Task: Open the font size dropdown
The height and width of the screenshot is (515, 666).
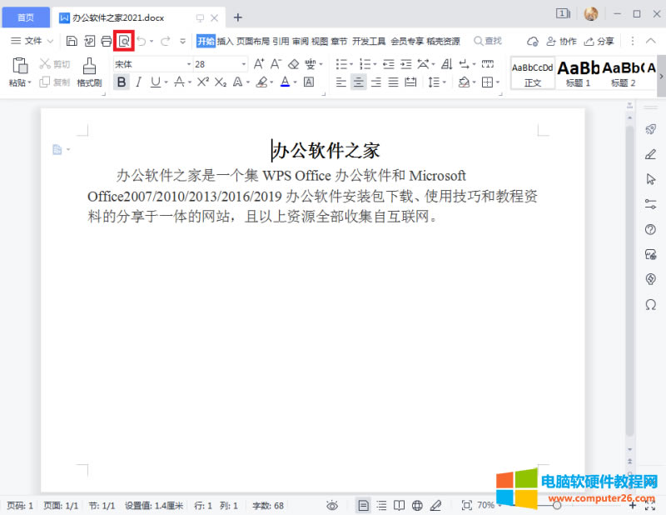Action: 242,62
